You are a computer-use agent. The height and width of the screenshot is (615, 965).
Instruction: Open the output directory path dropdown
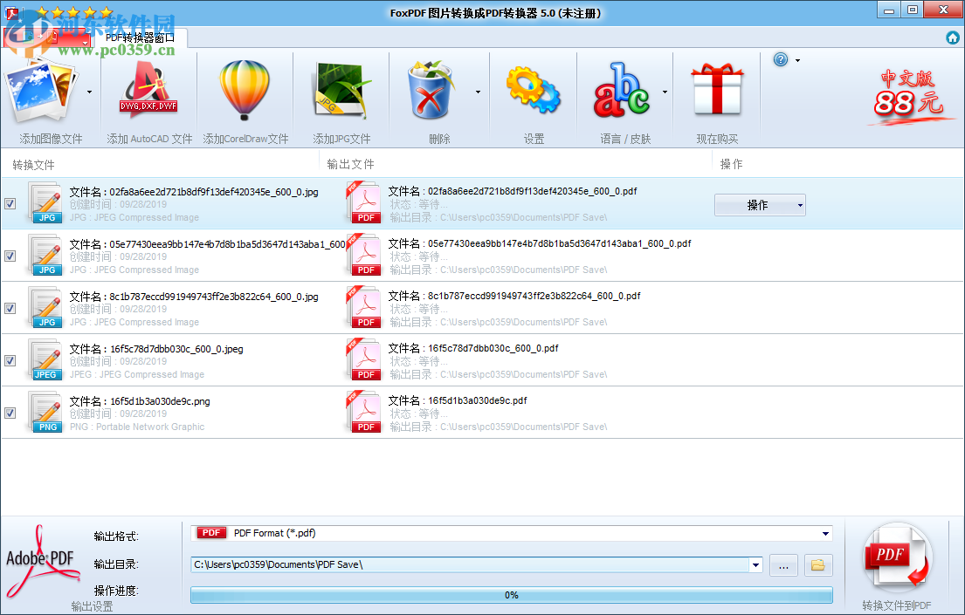click(x=755, y=564)
